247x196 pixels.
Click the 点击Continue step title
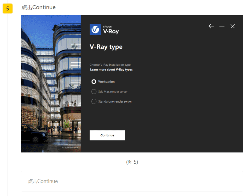tap(39, 7)
